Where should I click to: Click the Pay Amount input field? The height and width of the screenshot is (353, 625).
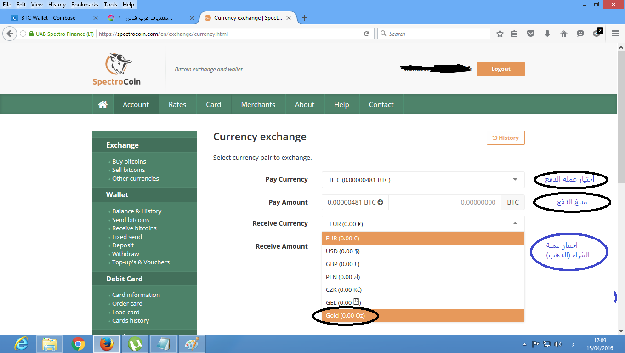pyautogui.click(x=445, y=202)
